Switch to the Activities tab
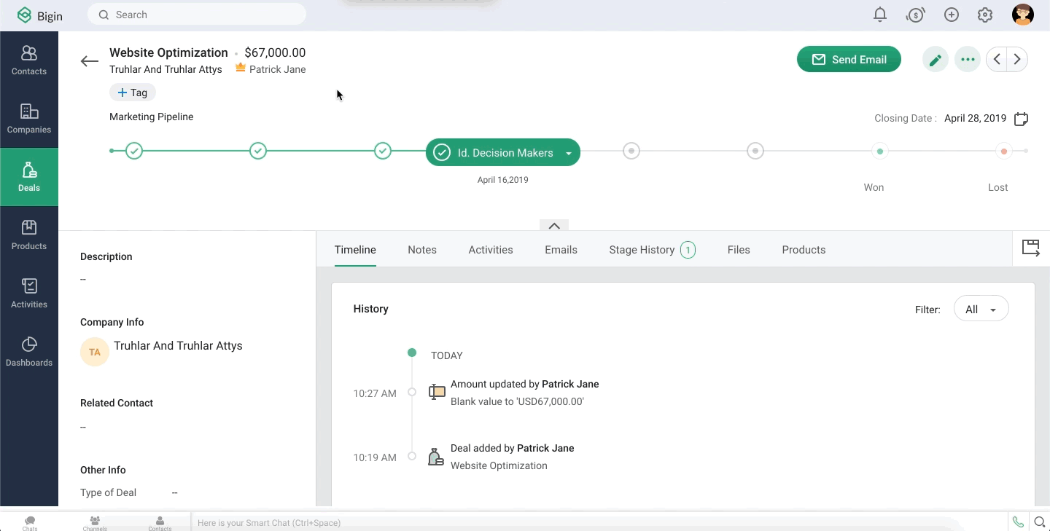This screenshot has height=531, width=1050. [x=491, y=250]
